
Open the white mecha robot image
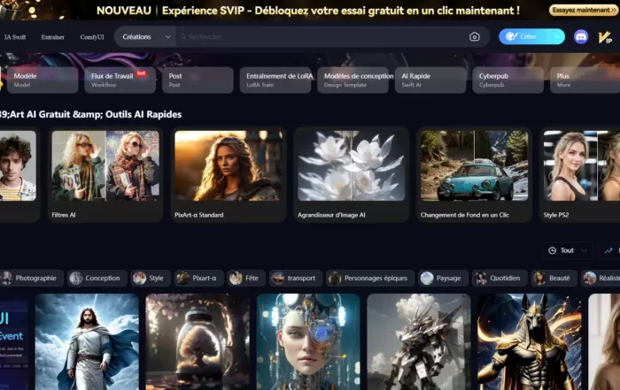pos(419,342)
